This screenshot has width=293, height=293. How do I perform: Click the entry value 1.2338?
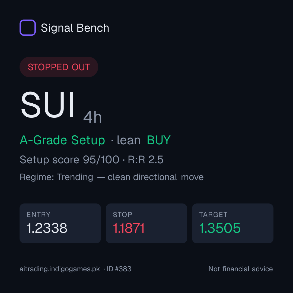point(47,228)
